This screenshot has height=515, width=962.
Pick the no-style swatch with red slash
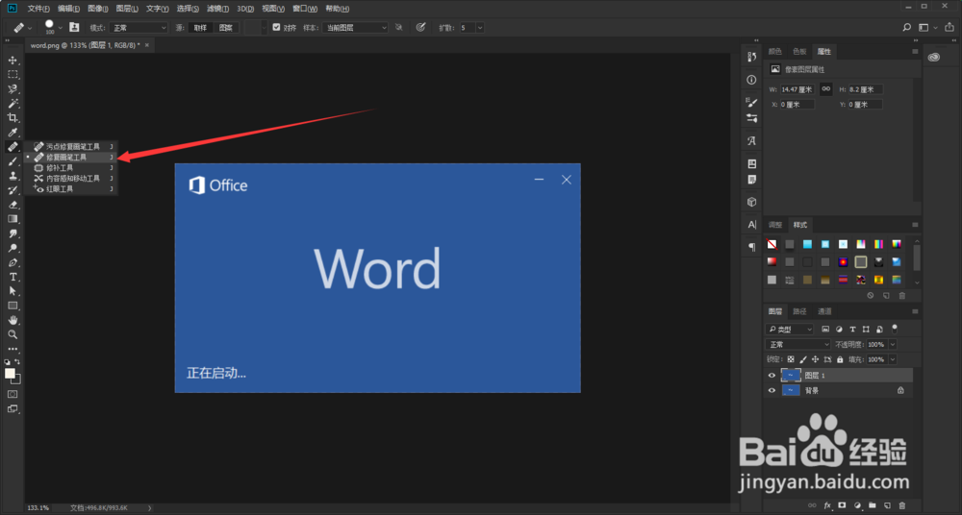pos(772,245)
